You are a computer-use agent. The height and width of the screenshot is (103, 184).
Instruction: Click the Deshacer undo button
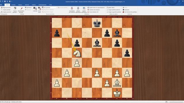click(x=28, y=8)
